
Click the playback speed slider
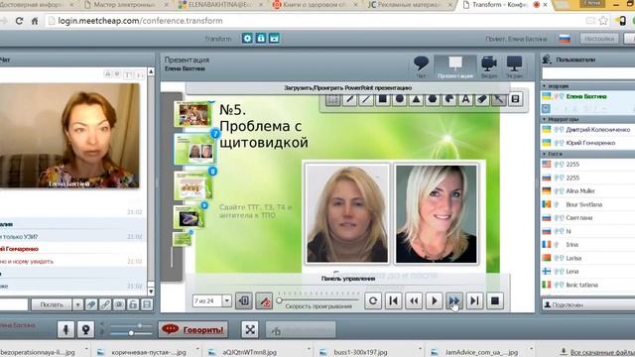click(x=318, y=300)
